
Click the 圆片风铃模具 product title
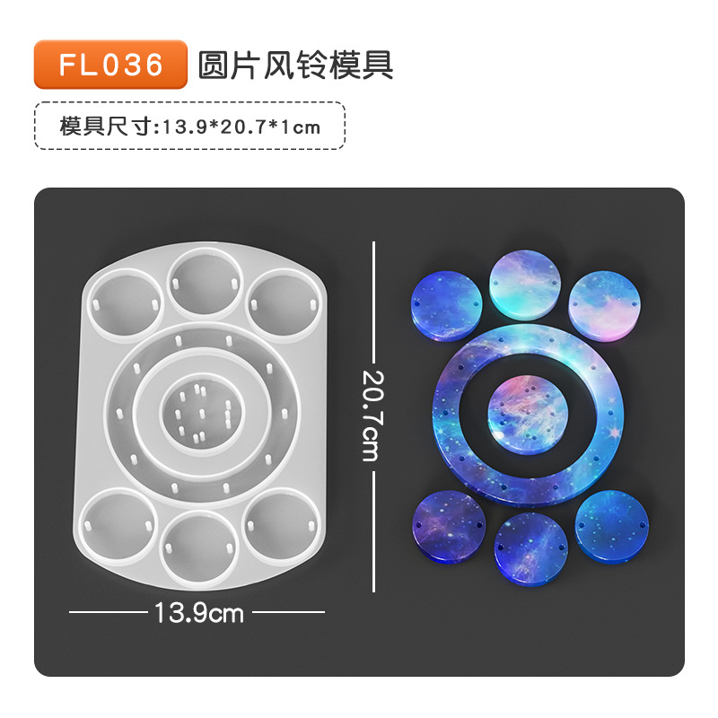(295, 65)
